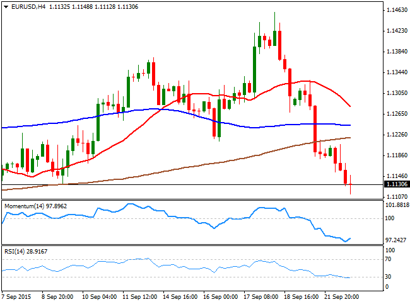This screenshot has height=302, width=410.
Task: Click the RSI 70 level label
Action: [x=389, y=259]
